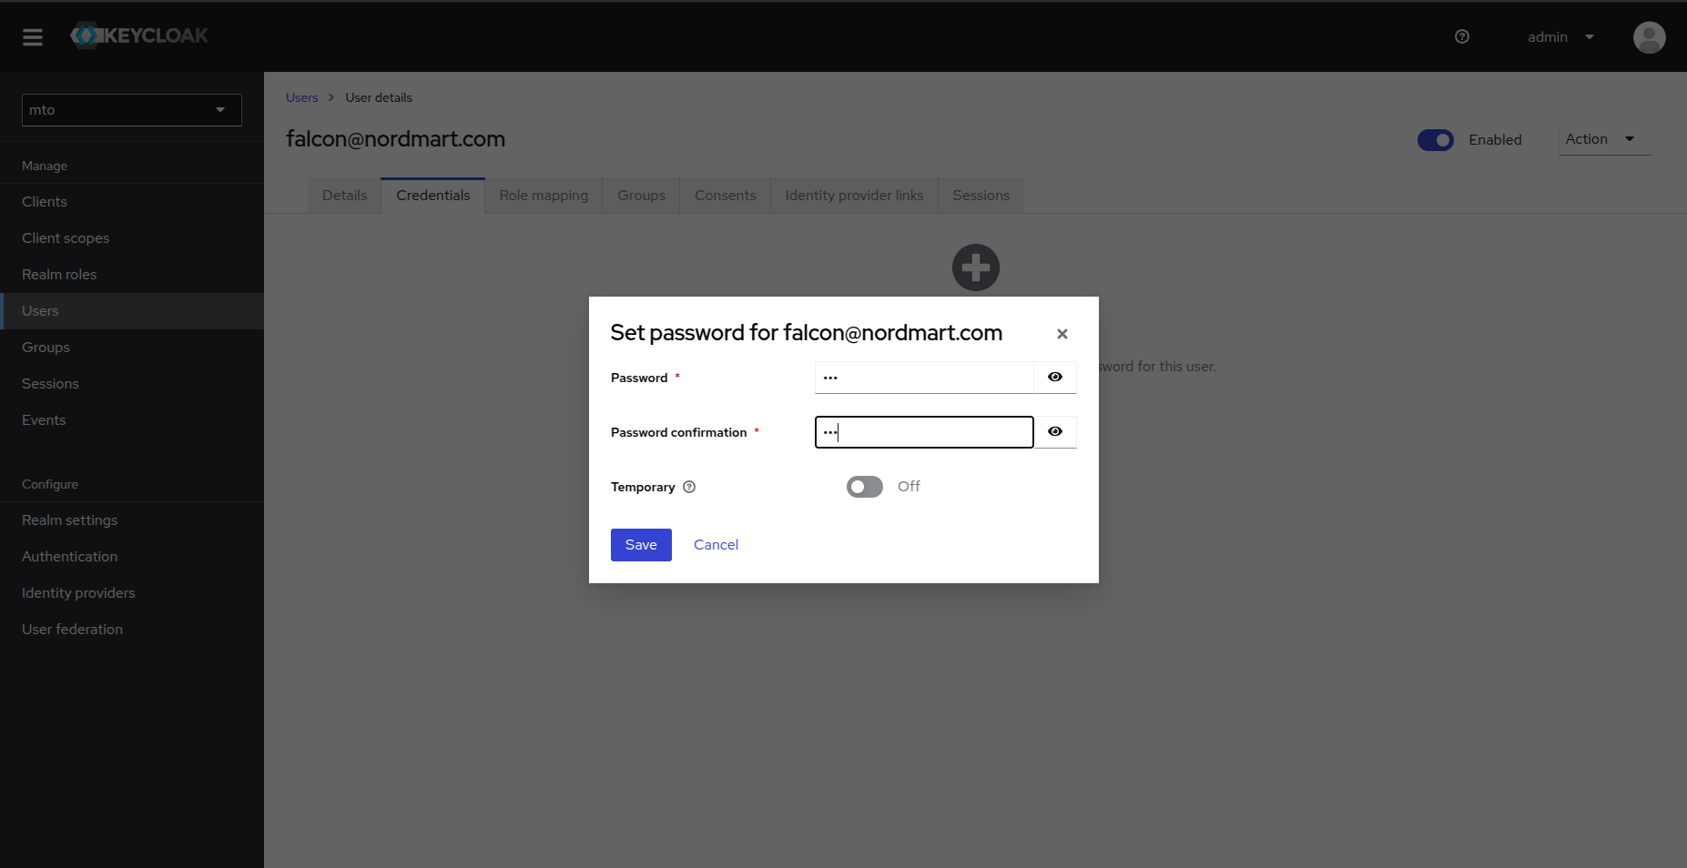This screenshot has height=868, width=1687.
Task: Navigate back via the Users breadcrumb
Action: click(x=301, y=97)
